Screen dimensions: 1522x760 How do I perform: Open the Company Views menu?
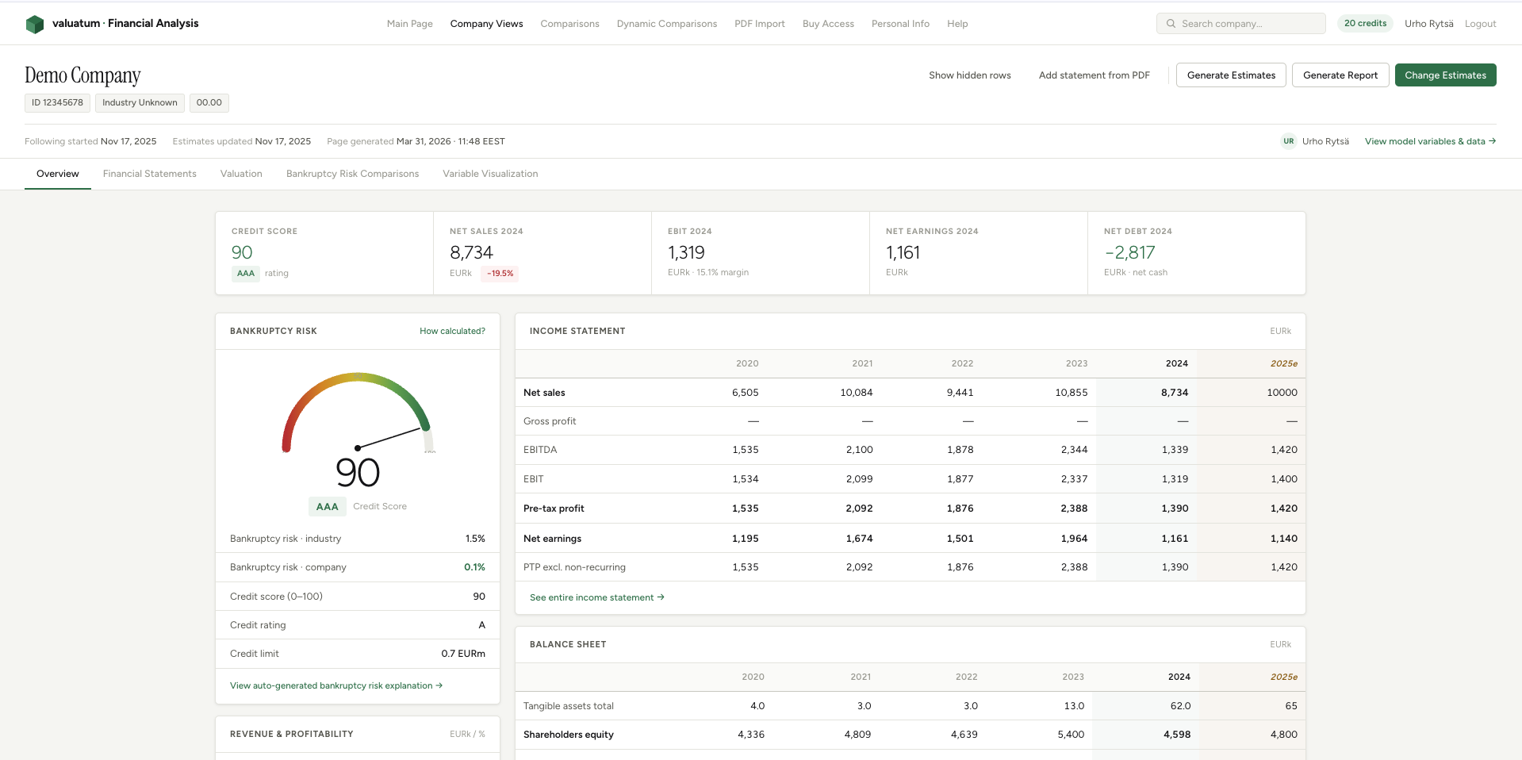[486, 23]
